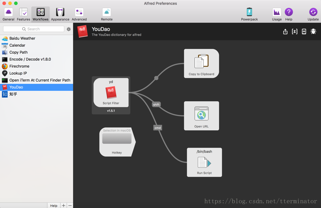Screen dimensions: 321x208
Task: Click the add workflow object icon
Action: tap(304, 31)
